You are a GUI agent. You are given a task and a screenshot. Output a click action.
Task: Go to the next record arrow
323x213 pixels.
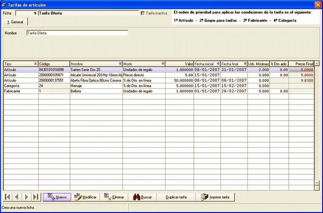coord(26,197)
